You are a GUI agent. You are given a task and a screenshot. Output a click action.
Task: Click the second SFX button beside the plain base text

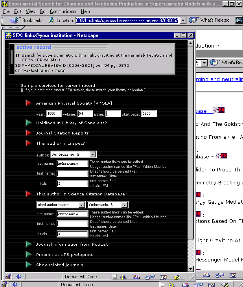coord(221,156)
